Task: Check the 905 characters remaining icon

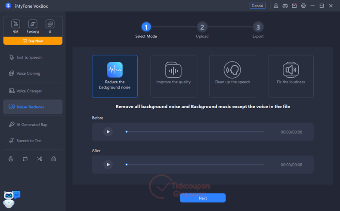Action: [x=15, y=24]
